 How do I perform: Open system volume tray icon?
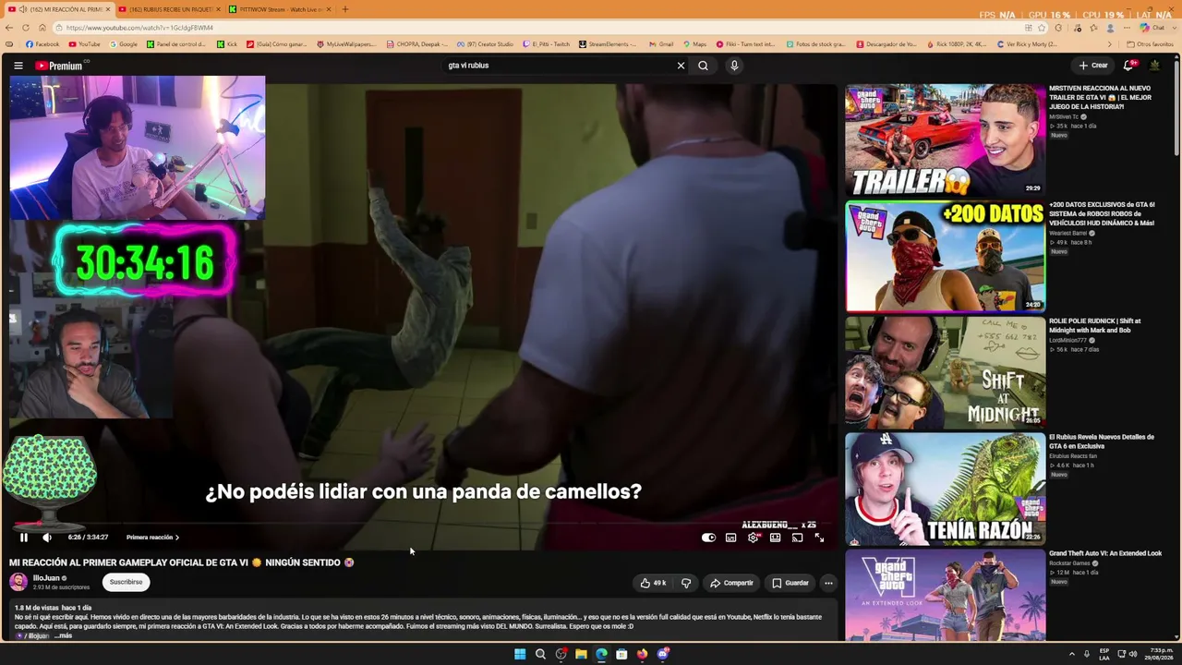[x=1133, y=654]
